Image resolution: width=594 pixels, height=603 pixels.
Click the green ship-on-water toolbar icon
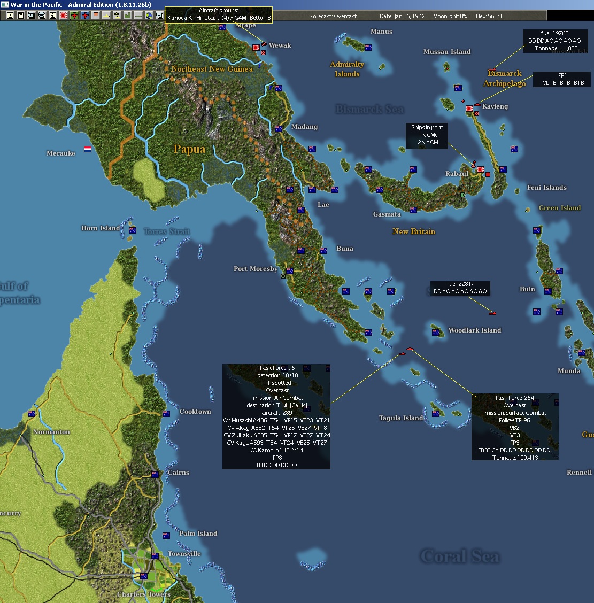138,16
